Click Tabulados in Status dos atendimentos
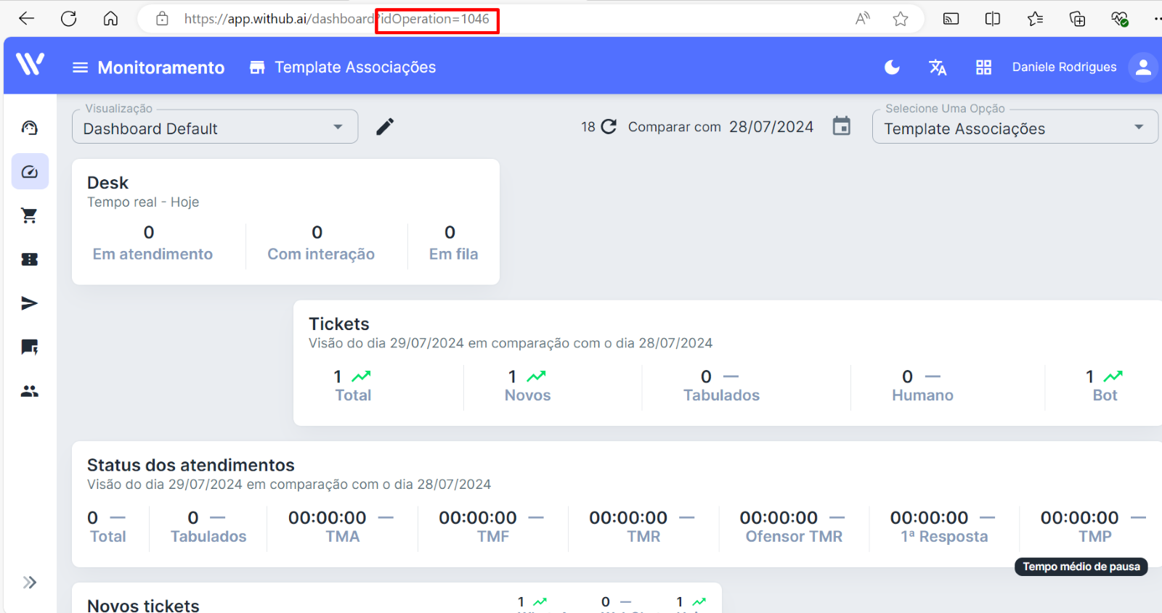 [208, 527]
